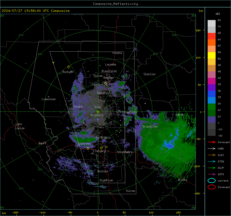Pick the magenta dBZ color swatch
Screen dimensions: 231x216
[x=211, y=81]
